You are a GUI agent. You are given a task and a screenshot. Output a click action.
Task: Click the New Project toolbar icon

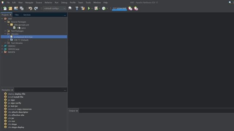(x=10, y=8)
